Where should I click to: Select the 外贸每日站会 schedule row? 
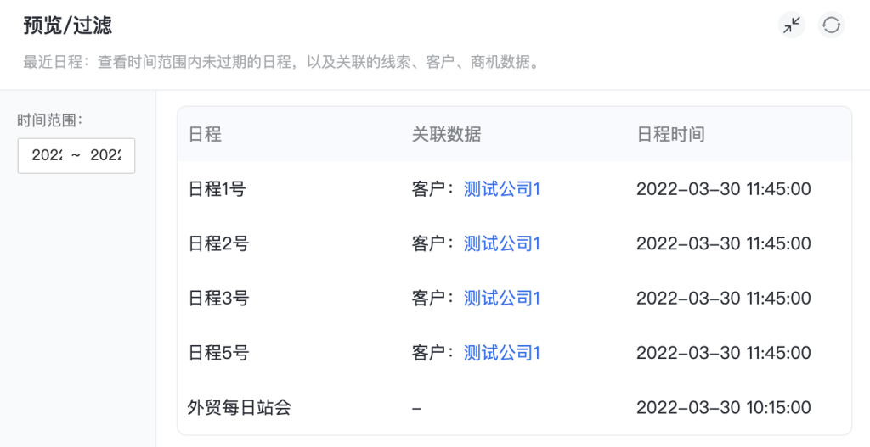tap(240, 408)
